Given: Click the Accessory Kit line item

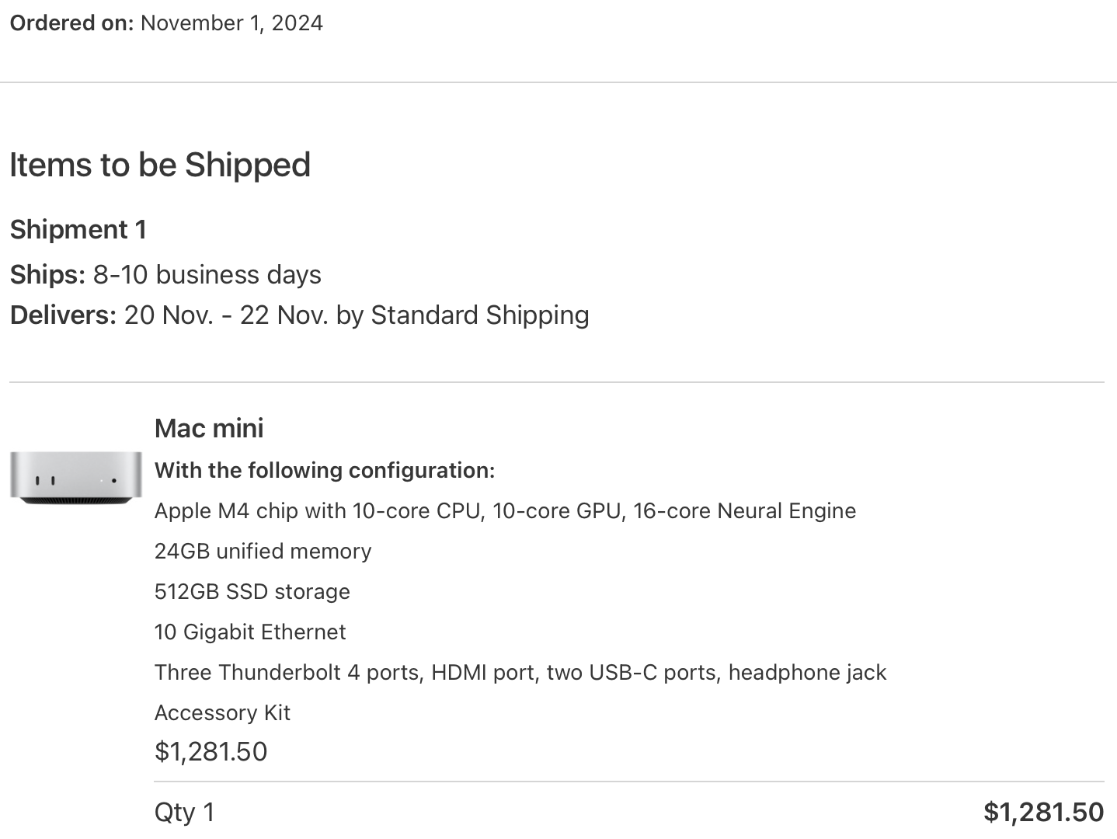Looking at the screenshot, I should point(222,713).
